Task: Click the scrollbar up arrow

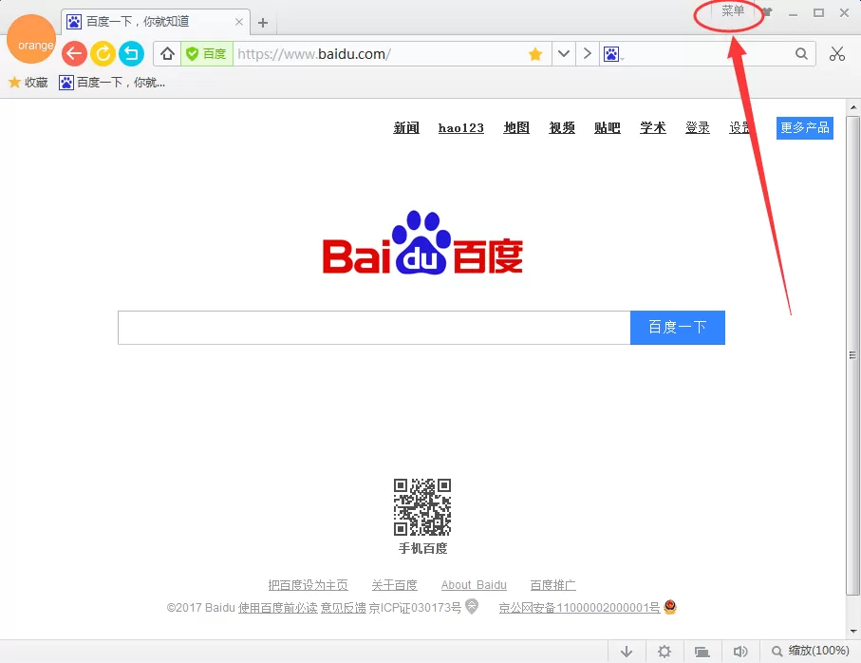Action: [x=852, y=107]
